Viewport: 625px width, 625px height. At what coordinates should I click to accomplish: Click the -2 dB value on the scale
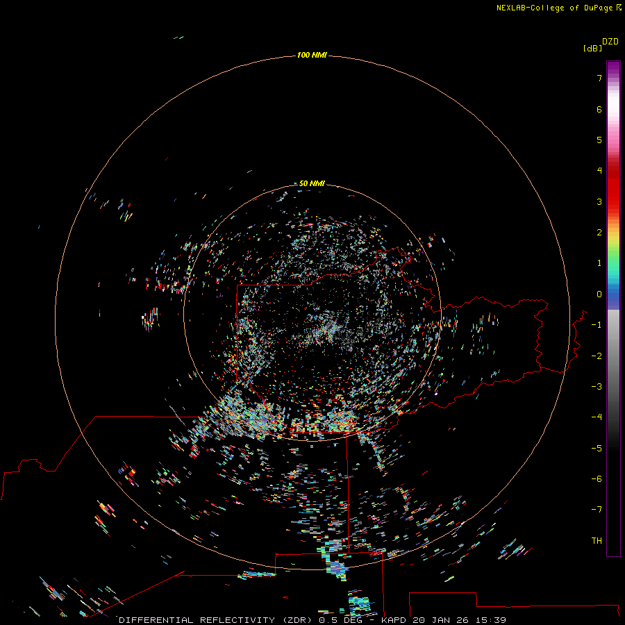point(597,356)
